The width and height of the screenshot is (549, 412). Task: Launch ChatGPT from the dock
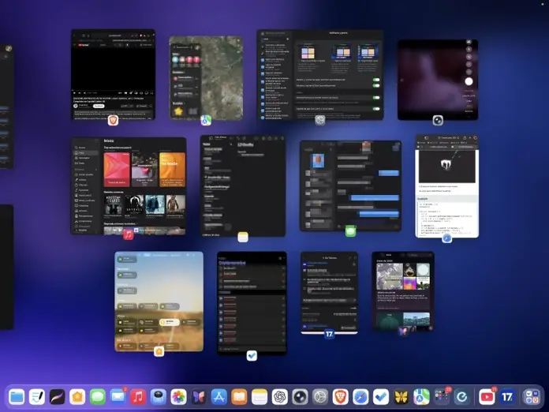coord(280,397)
